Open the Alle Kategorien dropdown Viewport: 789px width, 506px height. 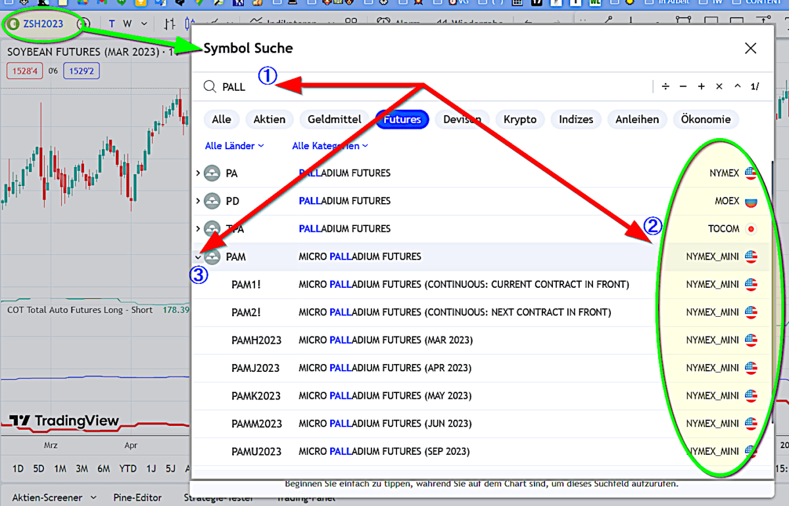(329, 146)
